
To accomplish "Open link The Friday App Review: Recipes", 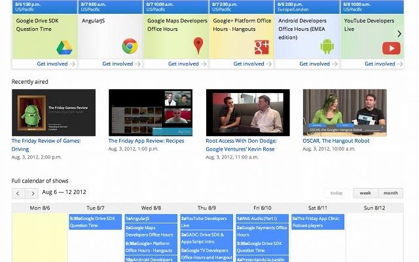I will [146, 141].
